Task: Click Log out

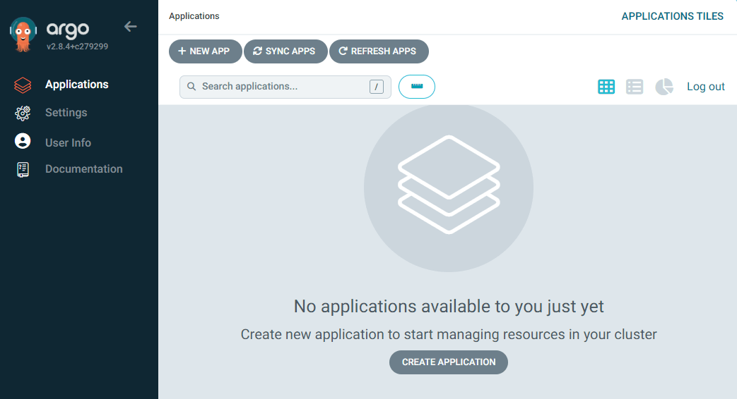Action: (705, 87)
